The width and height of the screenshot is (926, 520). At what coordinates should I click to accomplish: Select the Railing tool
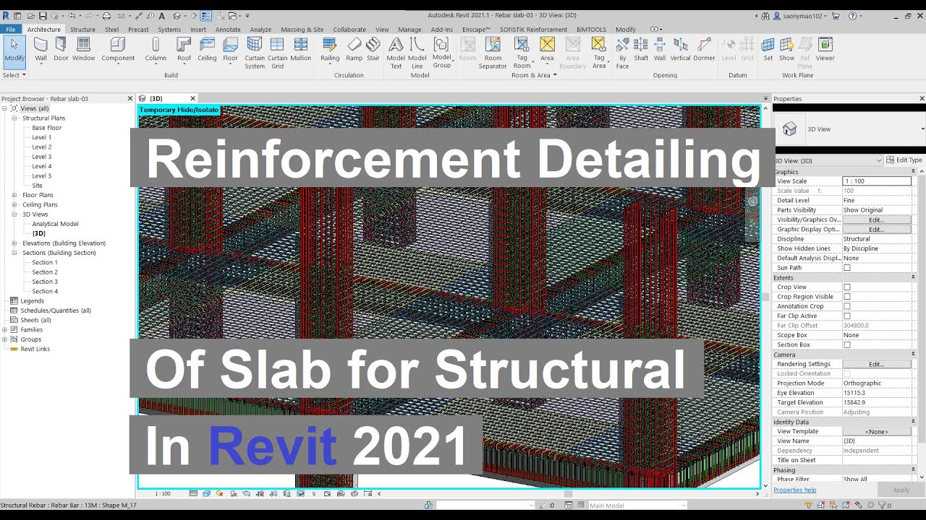[x=330, y=50]
